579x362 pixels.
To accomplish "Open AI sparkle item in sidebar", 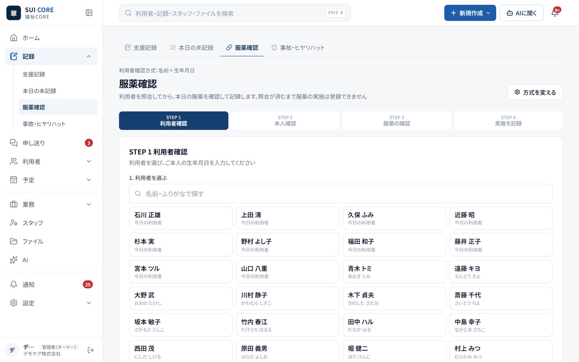I will [x=51, y=260].
